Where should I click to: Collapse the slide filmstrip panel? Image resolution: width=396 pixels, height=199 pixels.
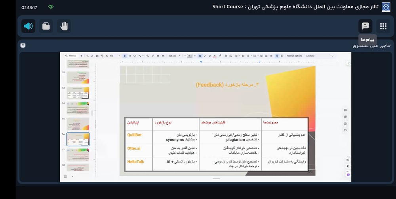(72, 176)
